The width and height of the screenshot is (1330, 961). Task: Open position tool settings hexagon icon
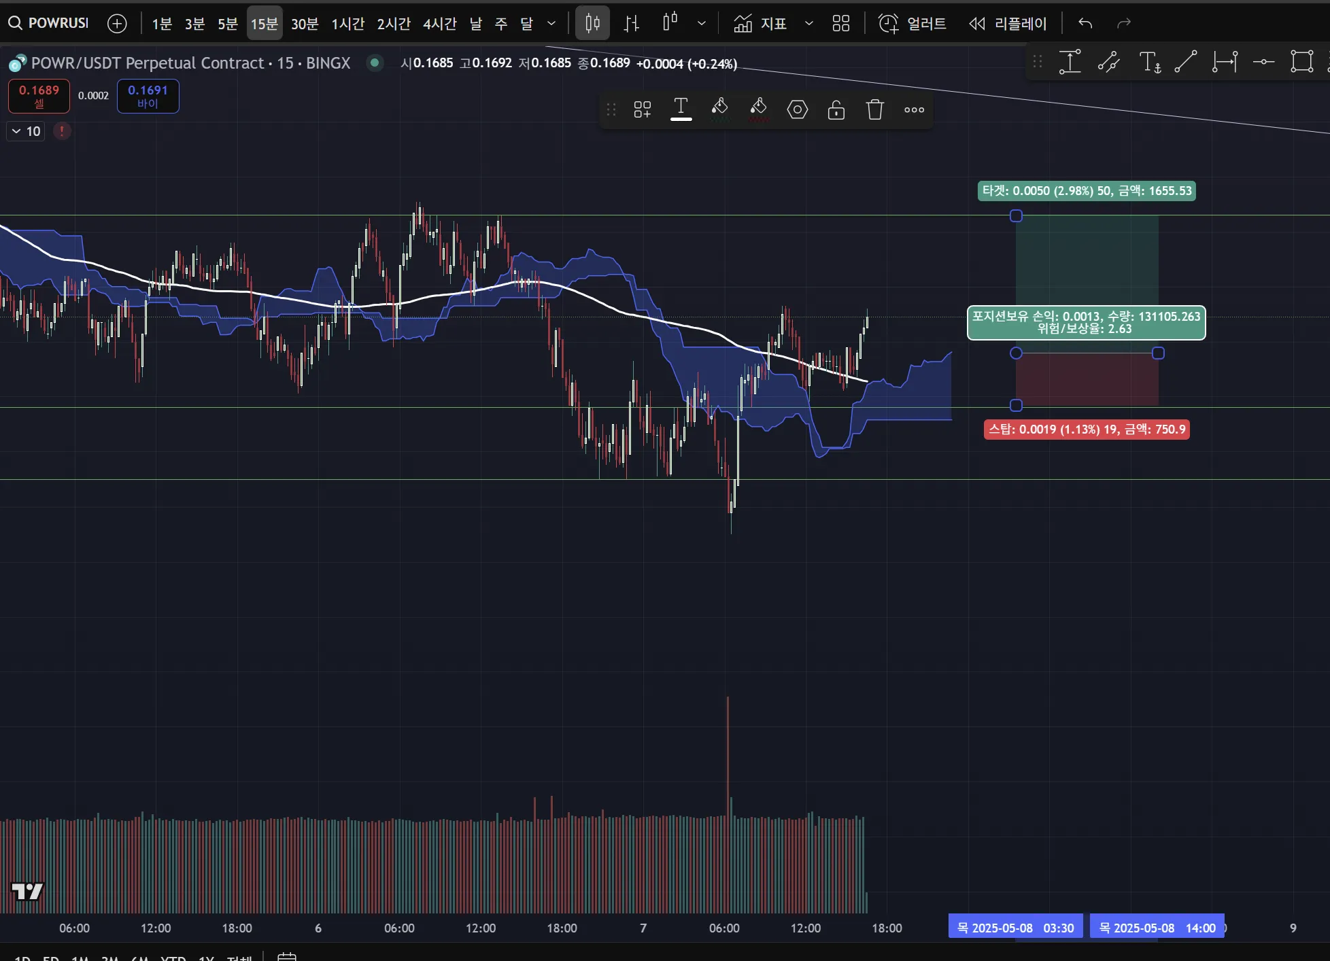point(798,109)
